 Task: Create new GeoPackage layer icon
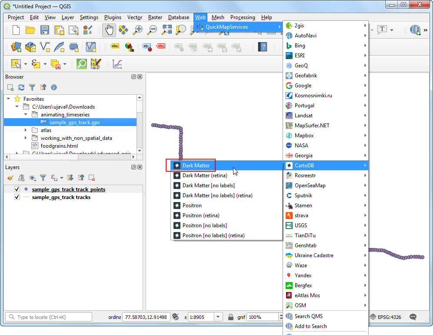[30, 47]
